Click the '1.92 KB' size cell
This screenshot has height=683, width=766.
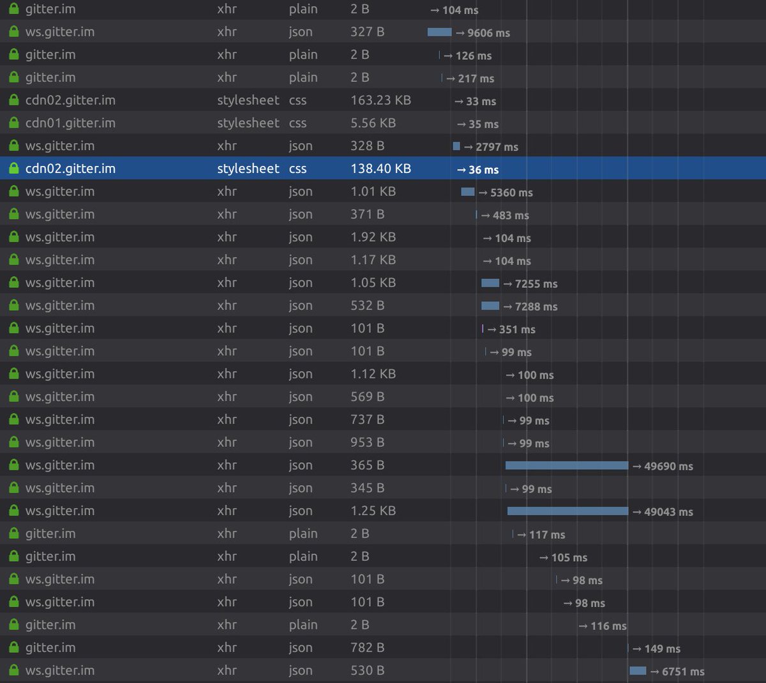coord(373,237)
